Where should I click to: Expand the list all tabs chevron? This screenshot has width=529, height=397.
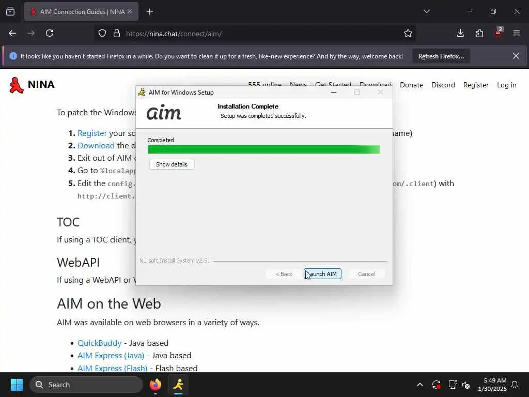coord(426,11)
